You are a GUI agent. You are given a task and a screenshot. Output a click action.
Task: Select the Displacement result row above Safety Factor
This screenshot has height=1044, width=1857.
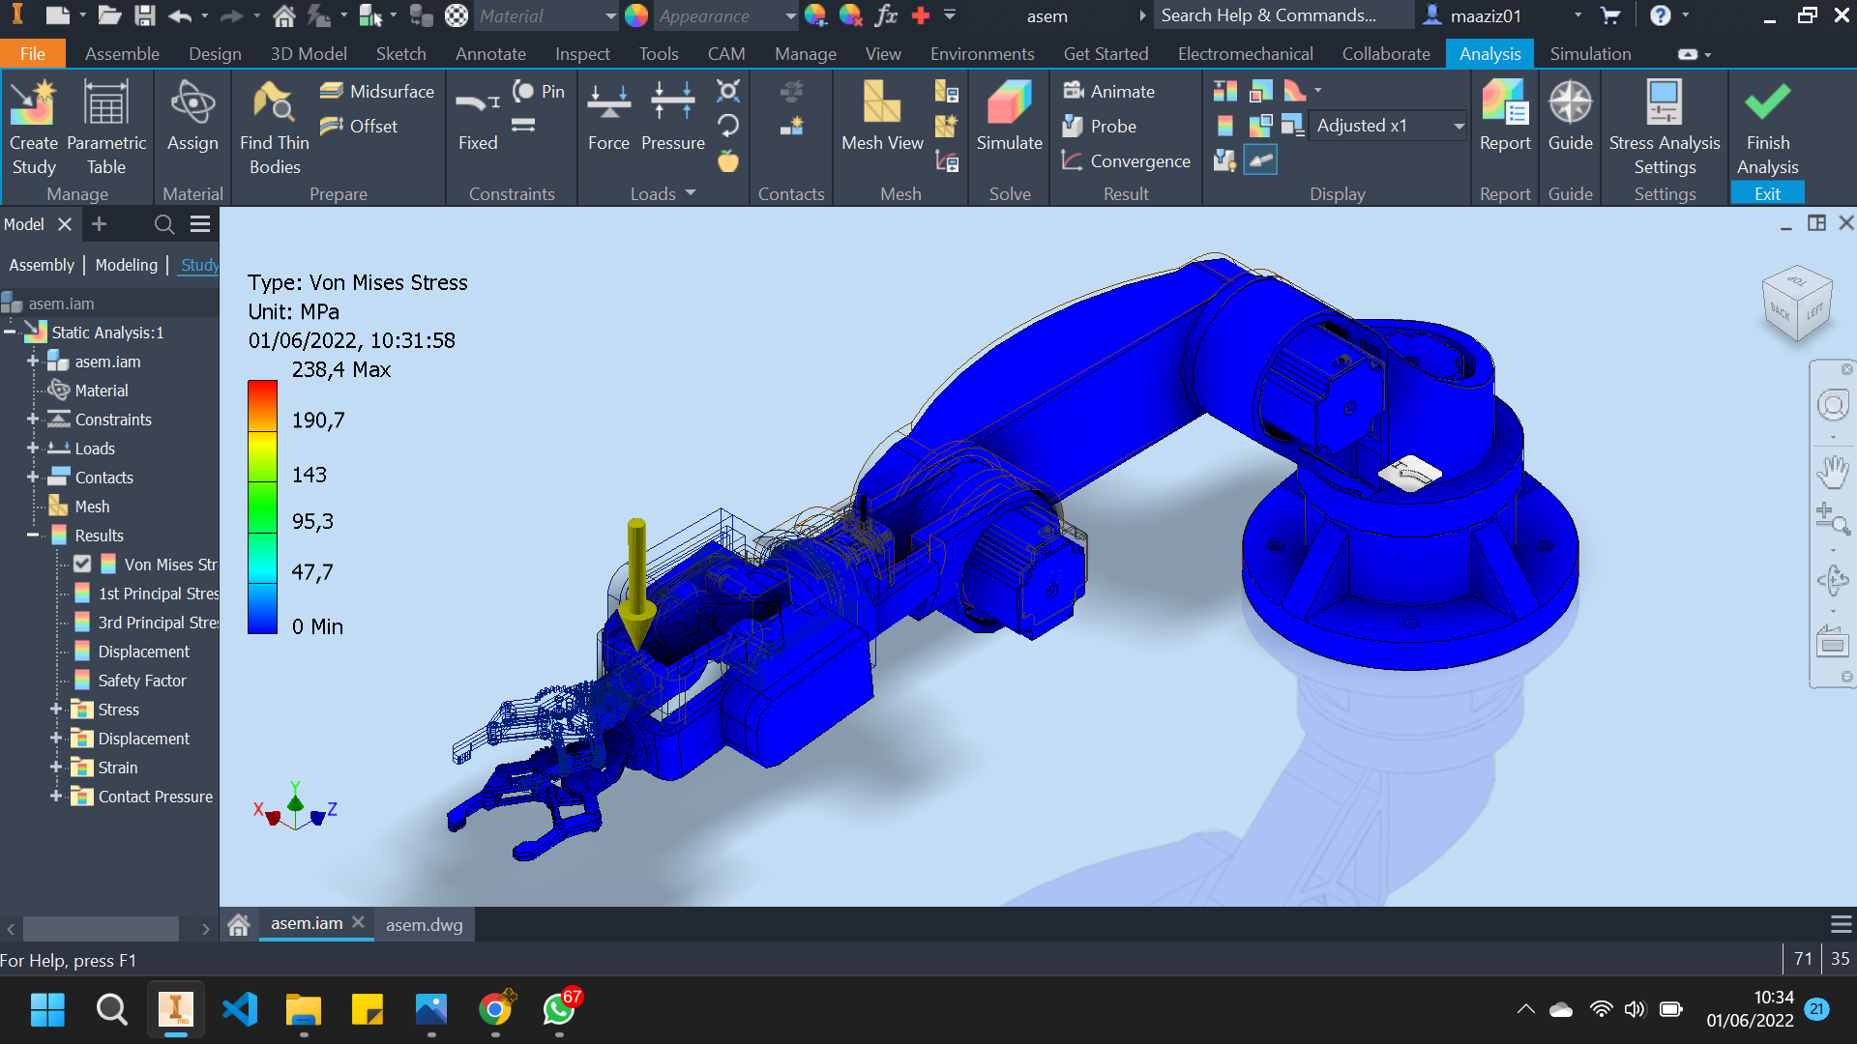click(143, 652)
